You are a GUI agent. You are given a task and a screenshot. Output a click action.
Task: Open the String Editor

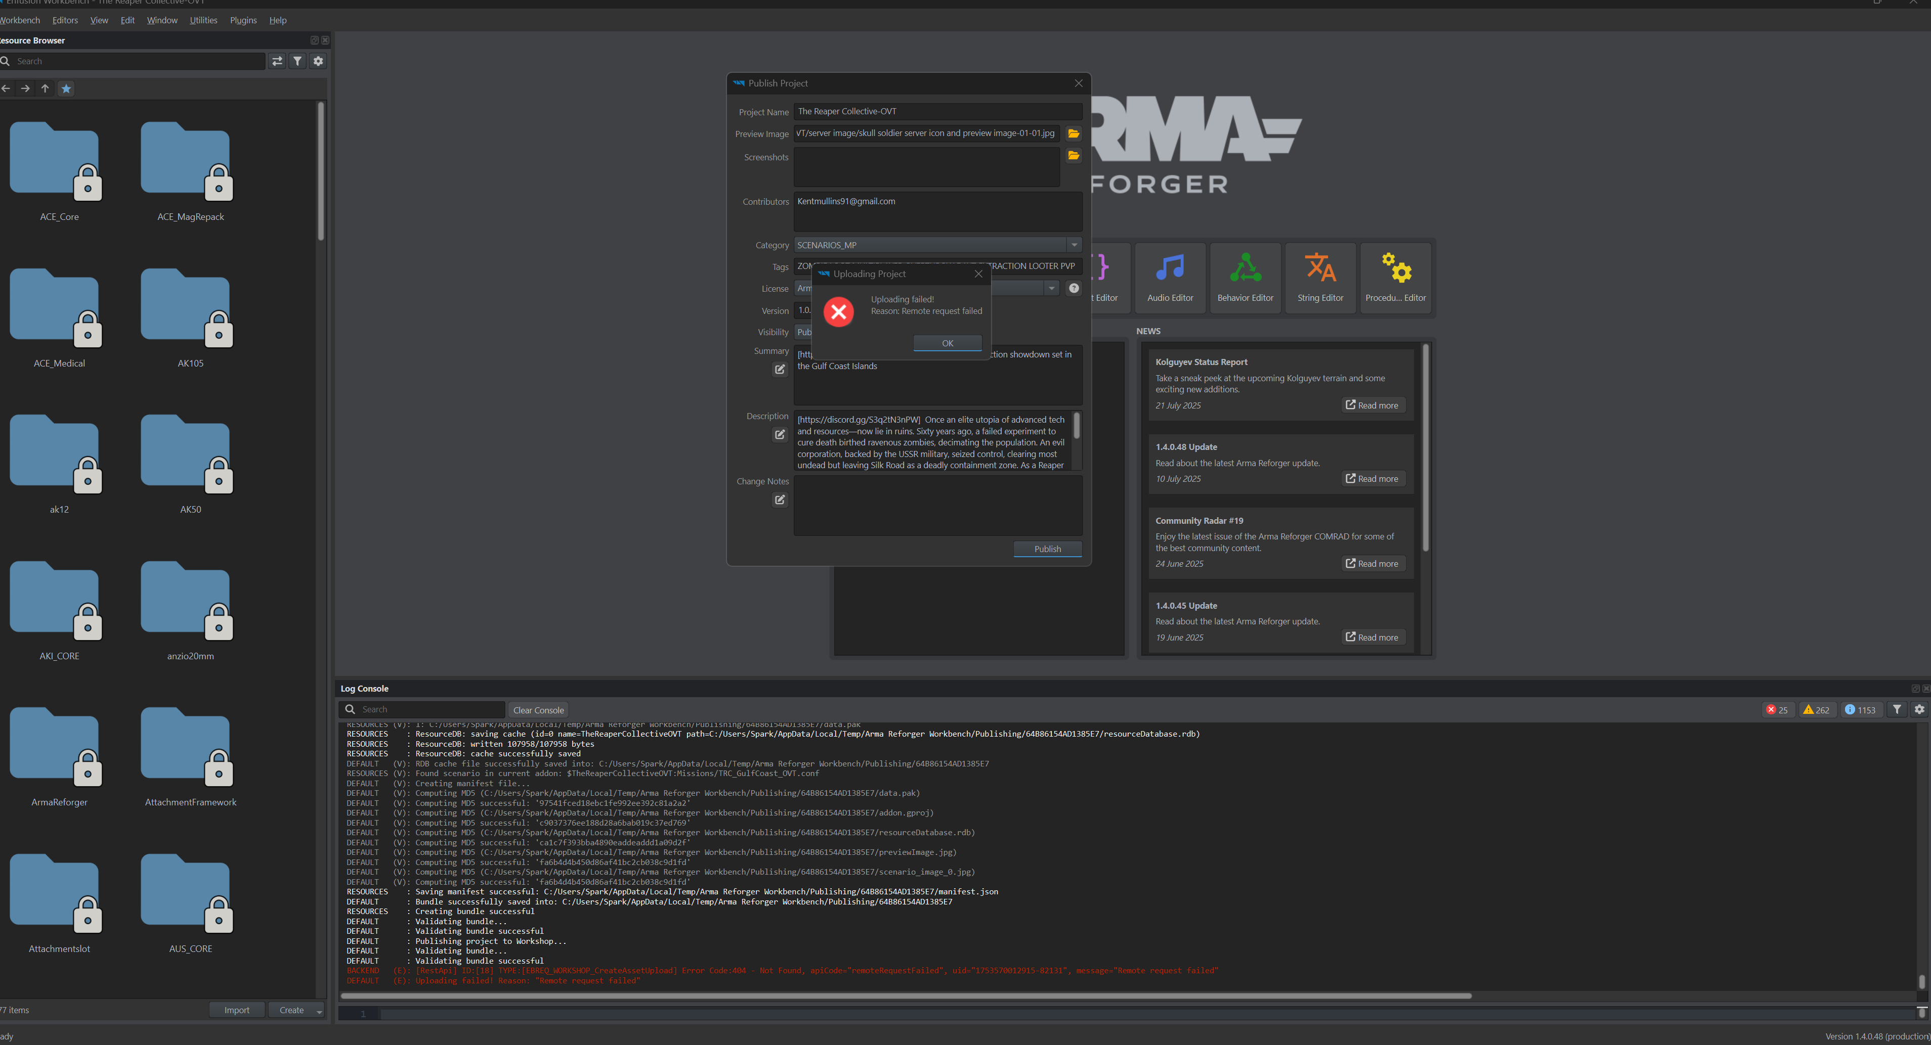point(1320,277)
